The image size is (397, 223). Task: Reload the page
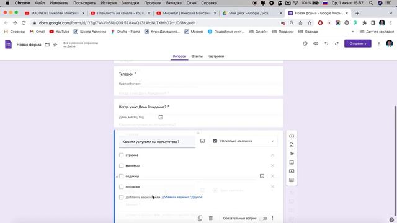[x=24, y=23]
